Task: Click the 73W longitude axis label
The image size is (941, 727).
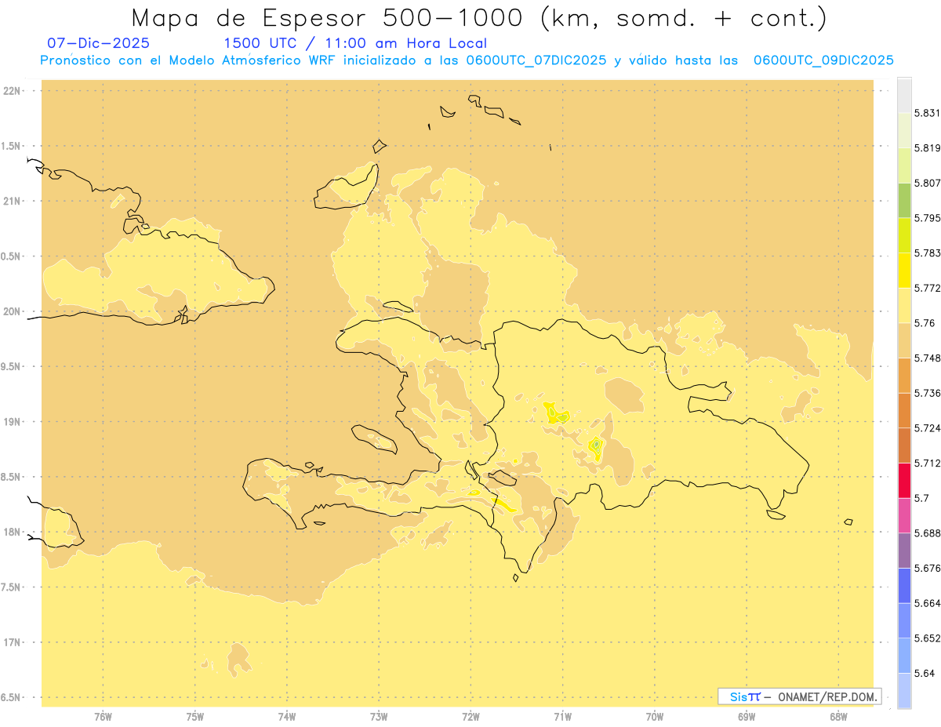Action: [379, 717]
